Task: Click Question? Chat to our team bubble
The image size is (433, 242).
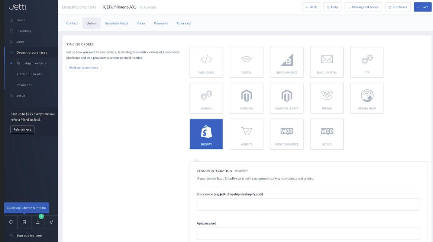Action: (x=26, y=208)
